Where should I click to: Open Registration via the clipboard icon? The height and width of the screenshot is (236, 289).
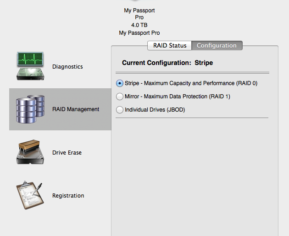click(30, 195)
